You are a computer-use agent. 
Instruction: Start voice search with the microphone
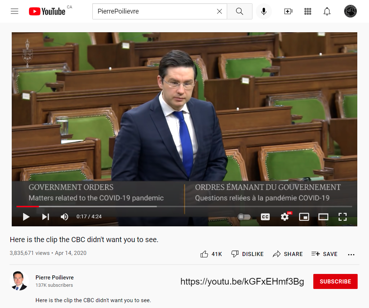coord(264,11)
